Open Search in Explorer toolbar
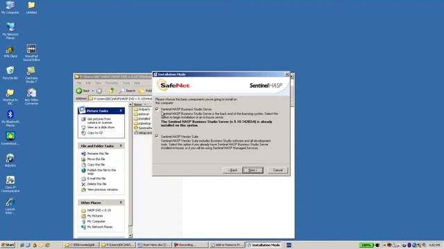Viewport: 444px width, 249px height. pos(127,91)
